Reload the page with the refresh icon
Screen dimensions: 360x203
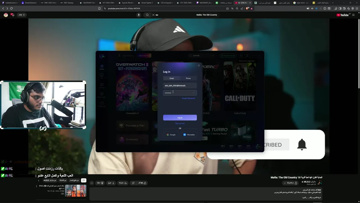coord(12,8)
